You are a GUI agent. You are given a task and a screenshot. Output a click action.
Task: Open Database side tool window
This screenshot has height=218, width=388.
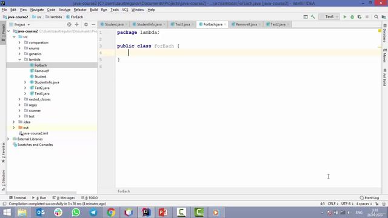[x=385, y=33]
